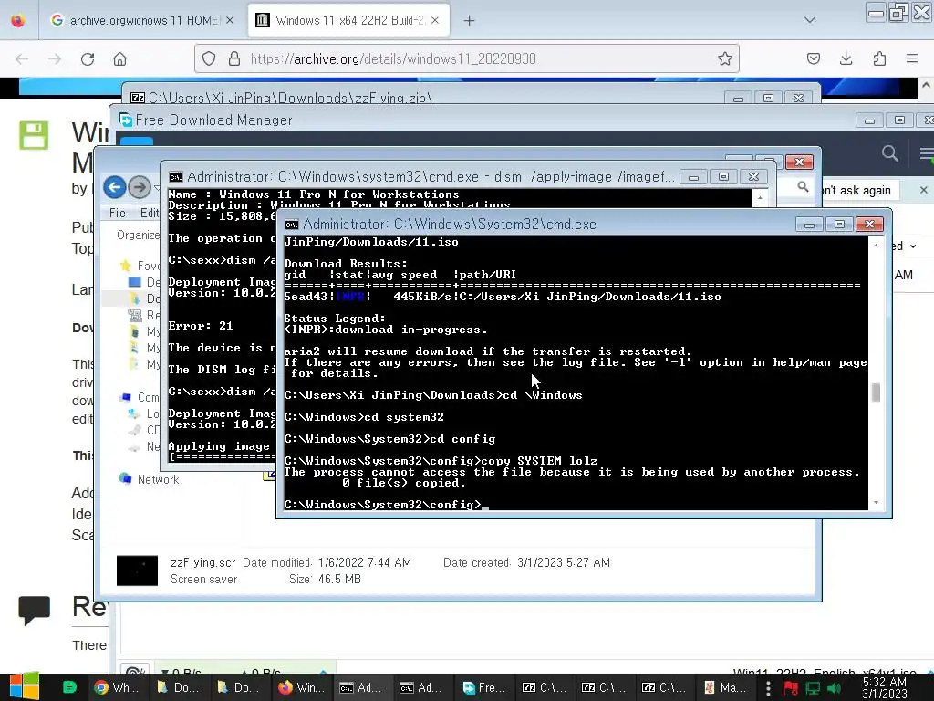Click the network monitor tray icon
Screen dimensions: 934x701
tap(813, 688)
